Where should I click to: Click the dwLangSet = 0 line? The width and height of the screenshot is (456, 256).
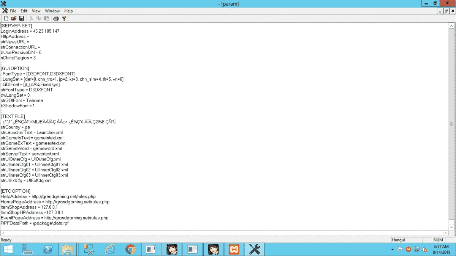tap(15, 95)
